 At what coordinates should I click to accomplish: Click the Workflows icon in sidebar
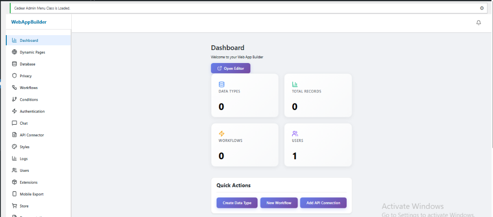[x=14, y=88]
